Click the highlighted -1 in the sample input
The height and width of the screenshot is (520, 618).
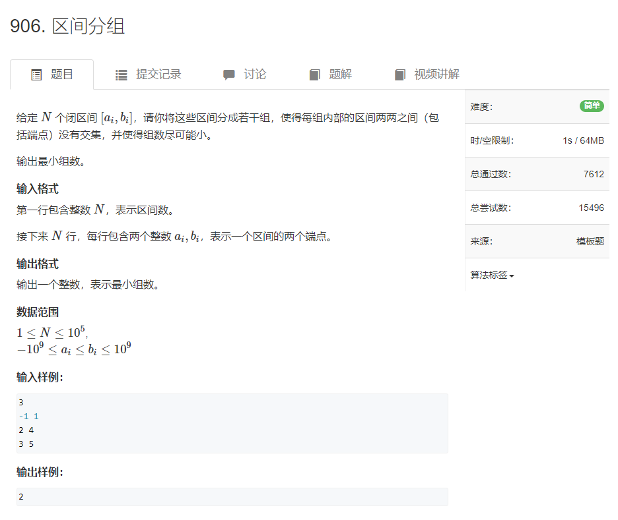pyautogui.click(x=22, y=416)
